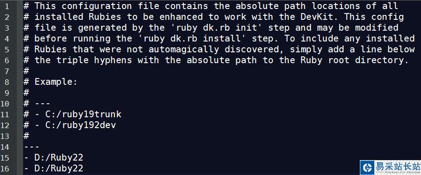Click the triple hyphens on line 14

(32, 147)
